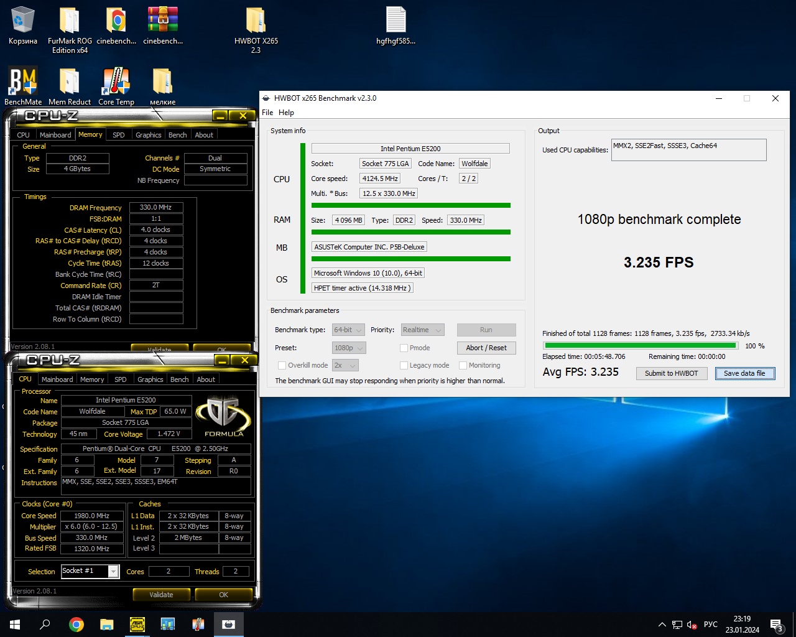Click the Run button
The image size is (796, 637).
pyautogui.click(x=486, y=330)
